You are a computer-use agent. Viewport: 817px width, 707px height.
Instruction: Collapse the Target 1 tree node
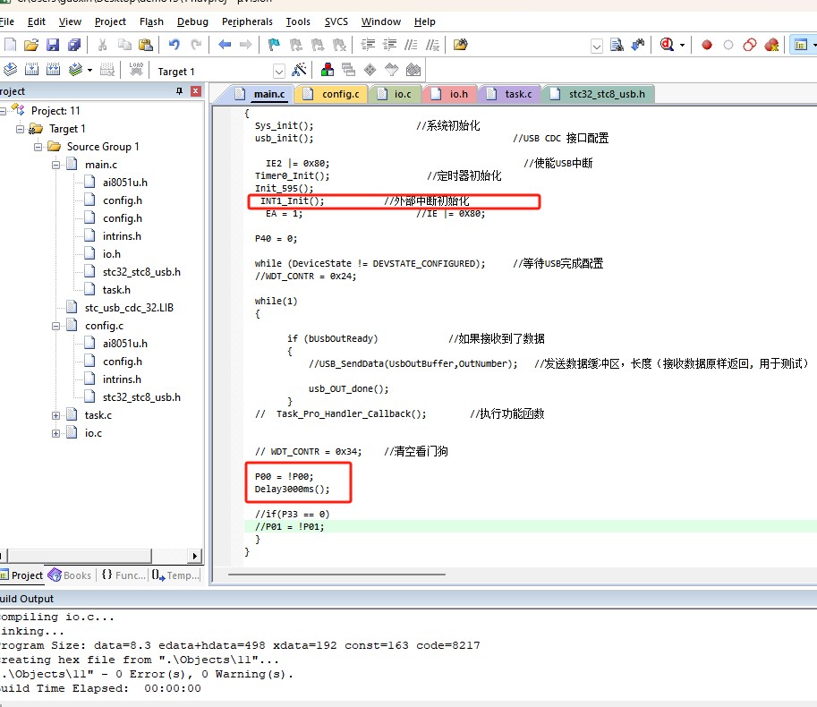coord(20,129)
